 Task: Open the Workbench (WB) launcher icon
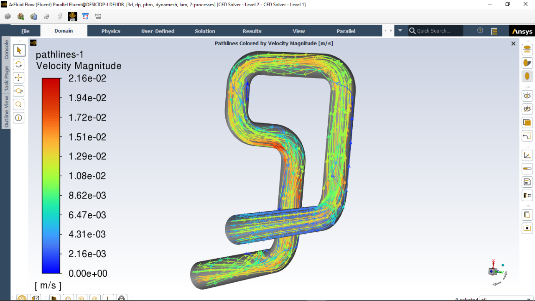click(x=72, y=16)
